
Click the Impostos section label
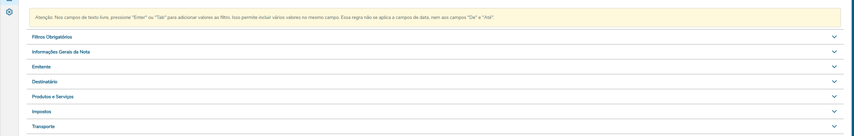click(42, 111)
